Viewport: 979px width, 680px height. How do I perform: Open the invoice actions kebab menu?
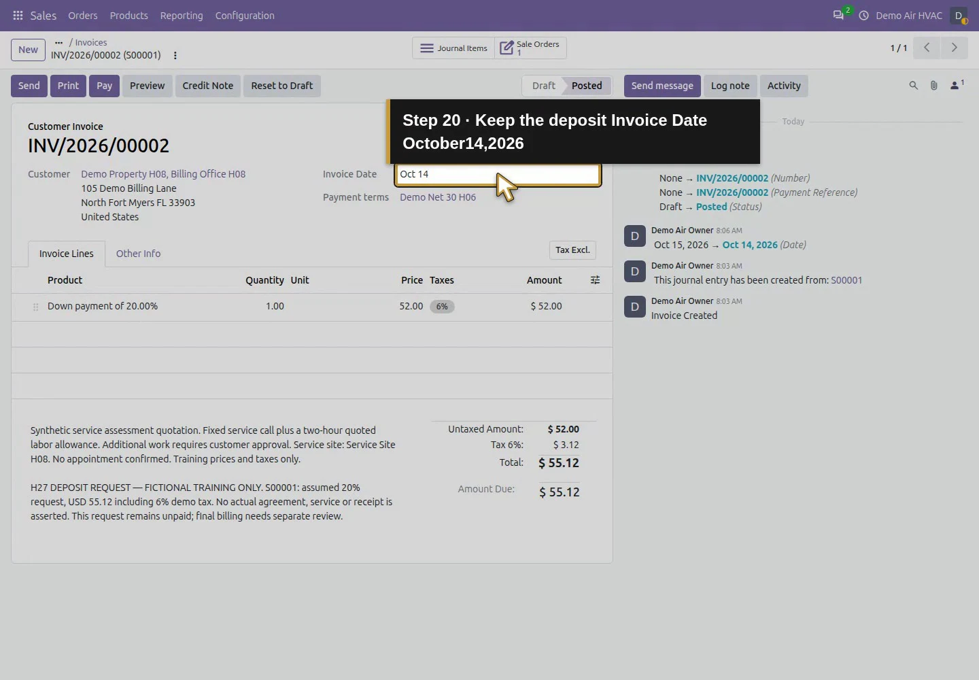tap(175, 56)
